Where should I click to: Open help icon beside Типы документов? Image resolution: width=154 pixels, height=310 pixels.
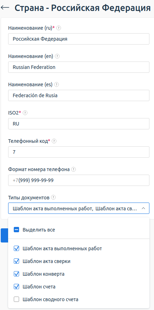point(53,198)
